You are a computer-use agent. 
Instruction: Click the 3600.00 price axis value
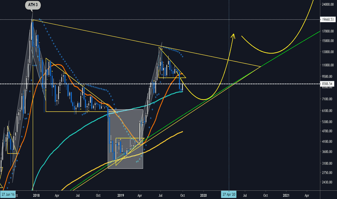[327, 152]
